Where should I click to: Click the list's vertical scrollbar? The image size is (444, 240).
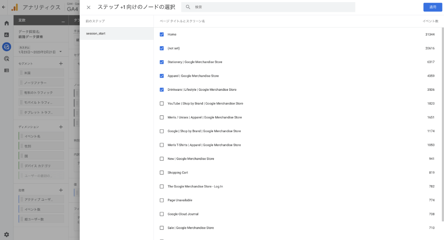tap(443, 125)
